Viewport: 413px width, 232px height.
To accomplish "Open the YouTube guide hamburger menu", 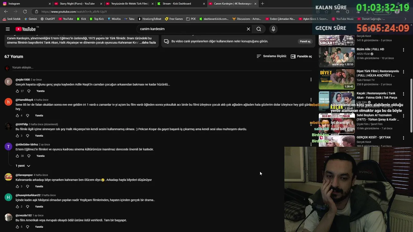I will pos(8,29).
